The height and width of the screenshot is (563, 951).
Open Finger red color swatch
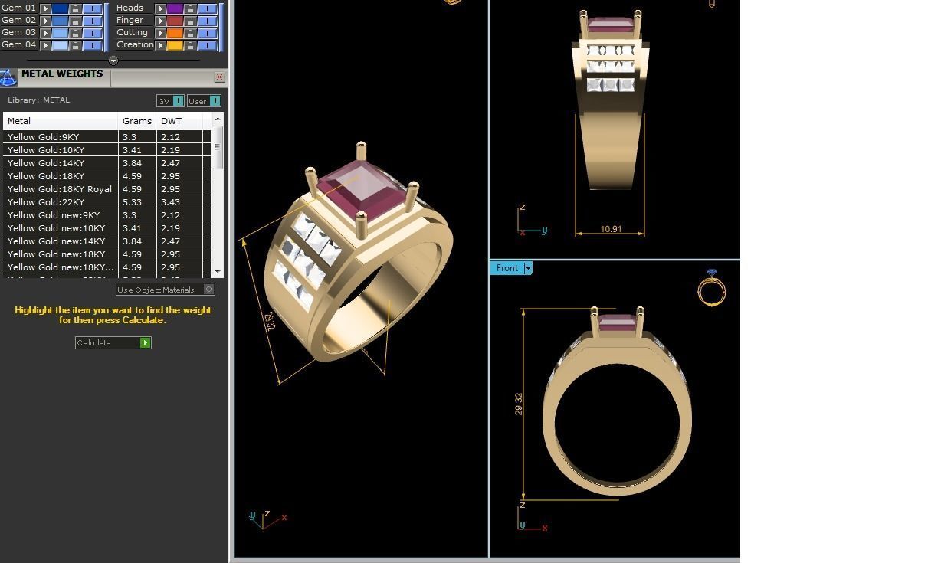[175, 21]
